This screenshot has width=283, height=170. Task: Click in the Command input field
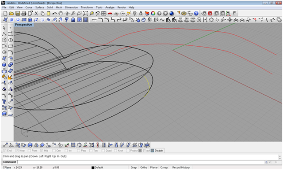[141, 162]
